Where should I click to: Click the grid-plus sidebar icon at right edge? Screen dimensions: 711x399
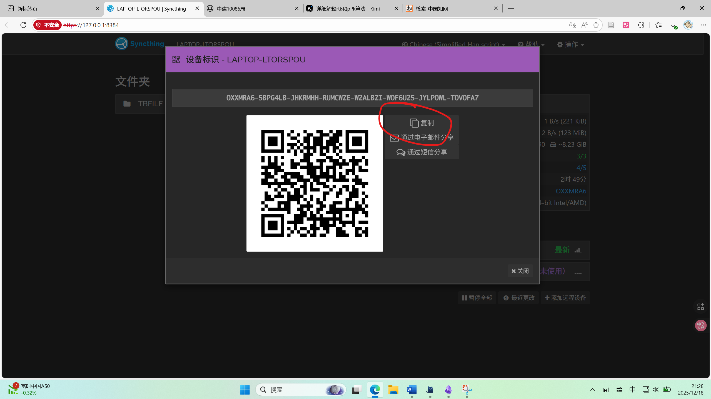pyautogui.click(x=700, y=306)
